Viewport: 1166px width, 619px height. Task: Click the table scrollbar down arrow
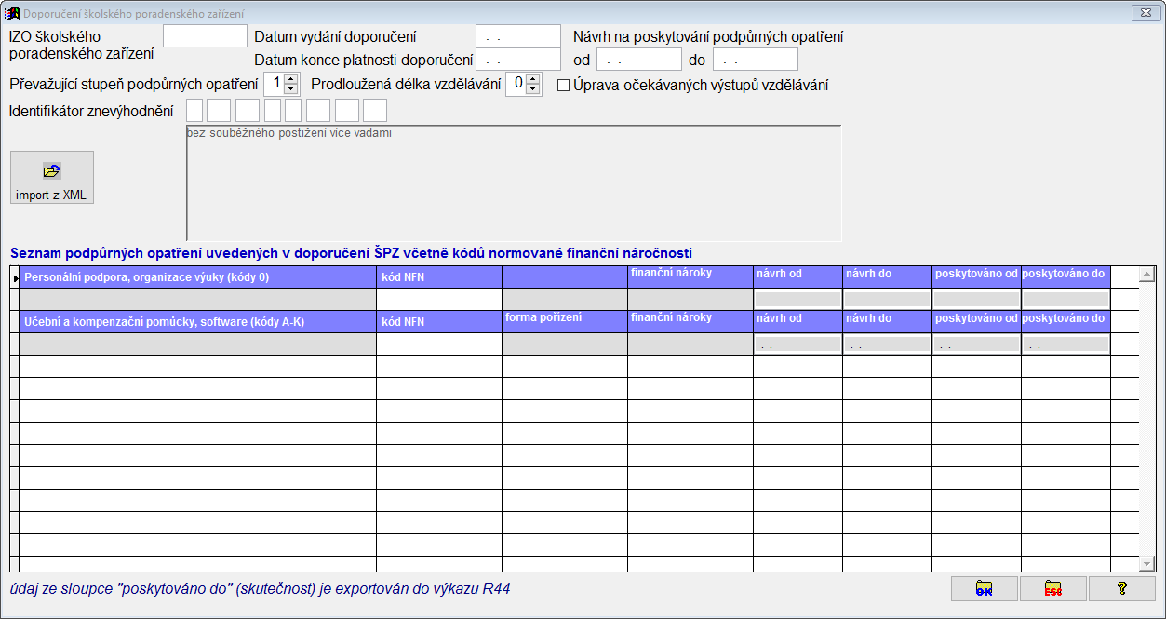[1146, 564]
